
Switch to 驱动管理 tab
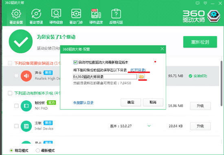[36, 17]
